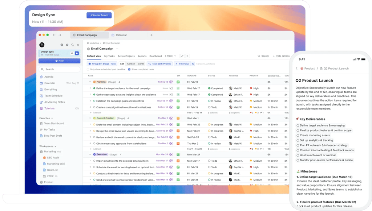The image size is (372, 211).
Task: Open the Reports view tab
Action: click(142, 56)
